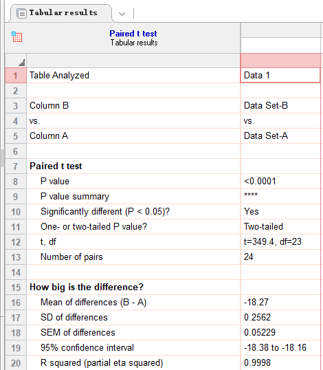Screen dimensions: 323x370
Task: Expand the results tab dropdown chevron
Action: point(122,14)
